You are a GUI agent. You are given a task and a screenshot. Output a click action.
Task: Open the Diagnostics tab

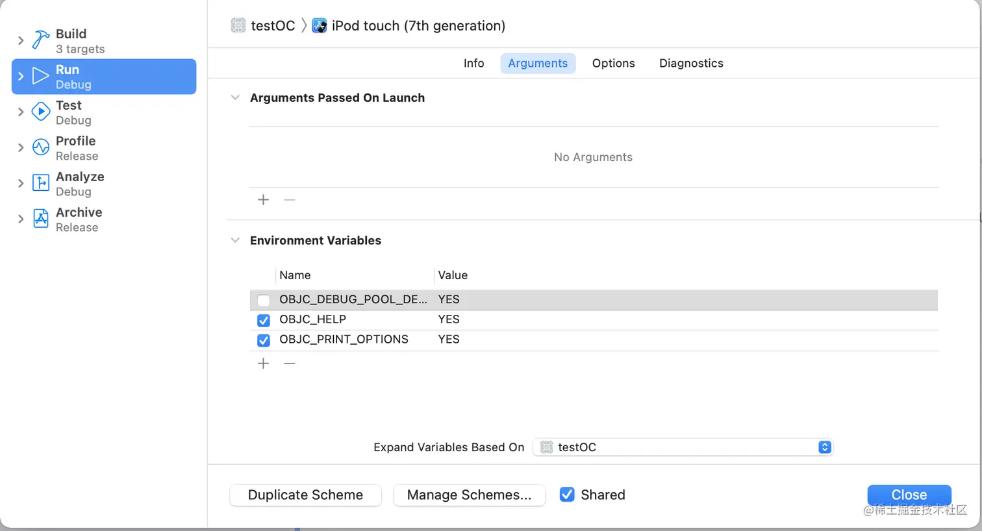(691, 64)
